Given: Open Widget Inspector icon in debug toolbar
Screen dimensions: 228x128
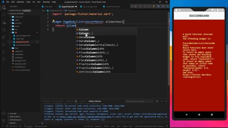Looking at the screenshot, I should [x=167, y=6].
